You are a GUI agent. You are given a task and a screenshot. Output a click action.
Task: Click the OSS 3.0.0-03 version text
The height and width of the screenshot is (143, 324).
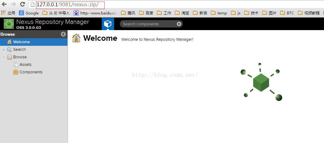(28, 28)
